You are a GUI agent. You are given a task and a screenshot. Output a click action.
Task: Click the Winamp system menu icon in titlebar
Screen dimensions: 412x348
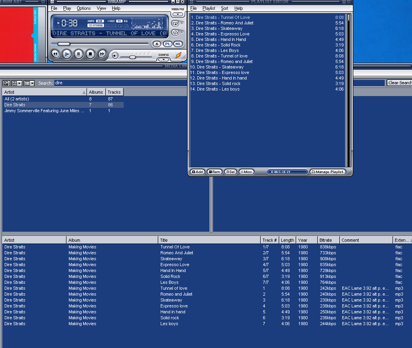[x=52, y=2]
